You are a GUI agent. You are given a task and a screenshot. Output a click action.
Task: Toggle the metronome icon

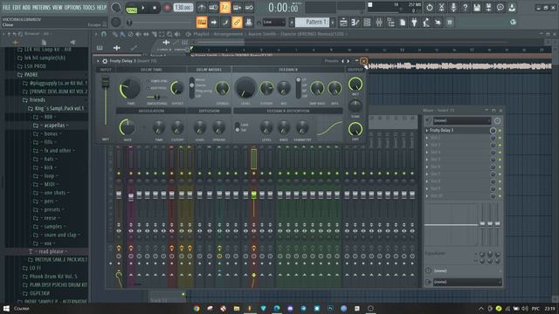[202, 8]
